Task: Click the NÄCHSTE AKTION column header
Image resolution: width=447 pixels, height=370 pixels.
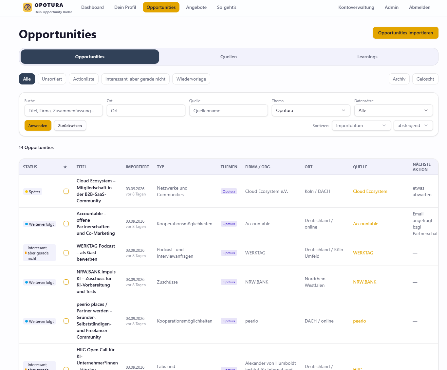Action: point(422,167)
